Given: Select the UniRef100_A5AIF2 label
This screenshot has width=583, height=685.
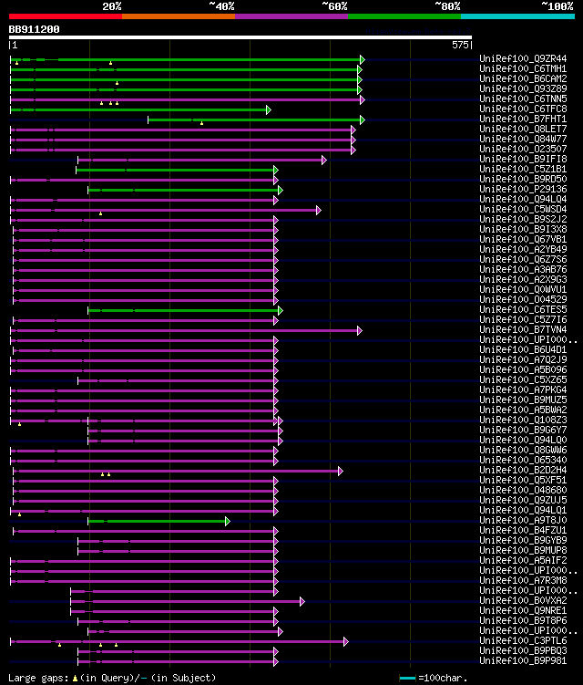Looking at the screenshot, I should pos(523,561).
